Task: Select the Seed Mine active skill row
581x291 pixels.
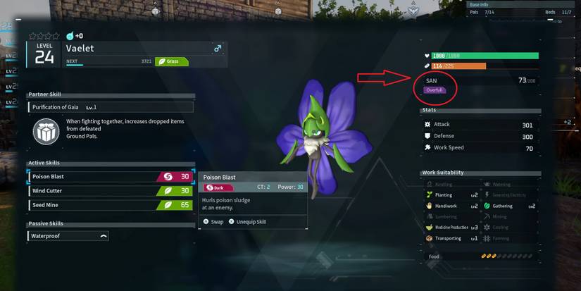Action: pos(111,205)
